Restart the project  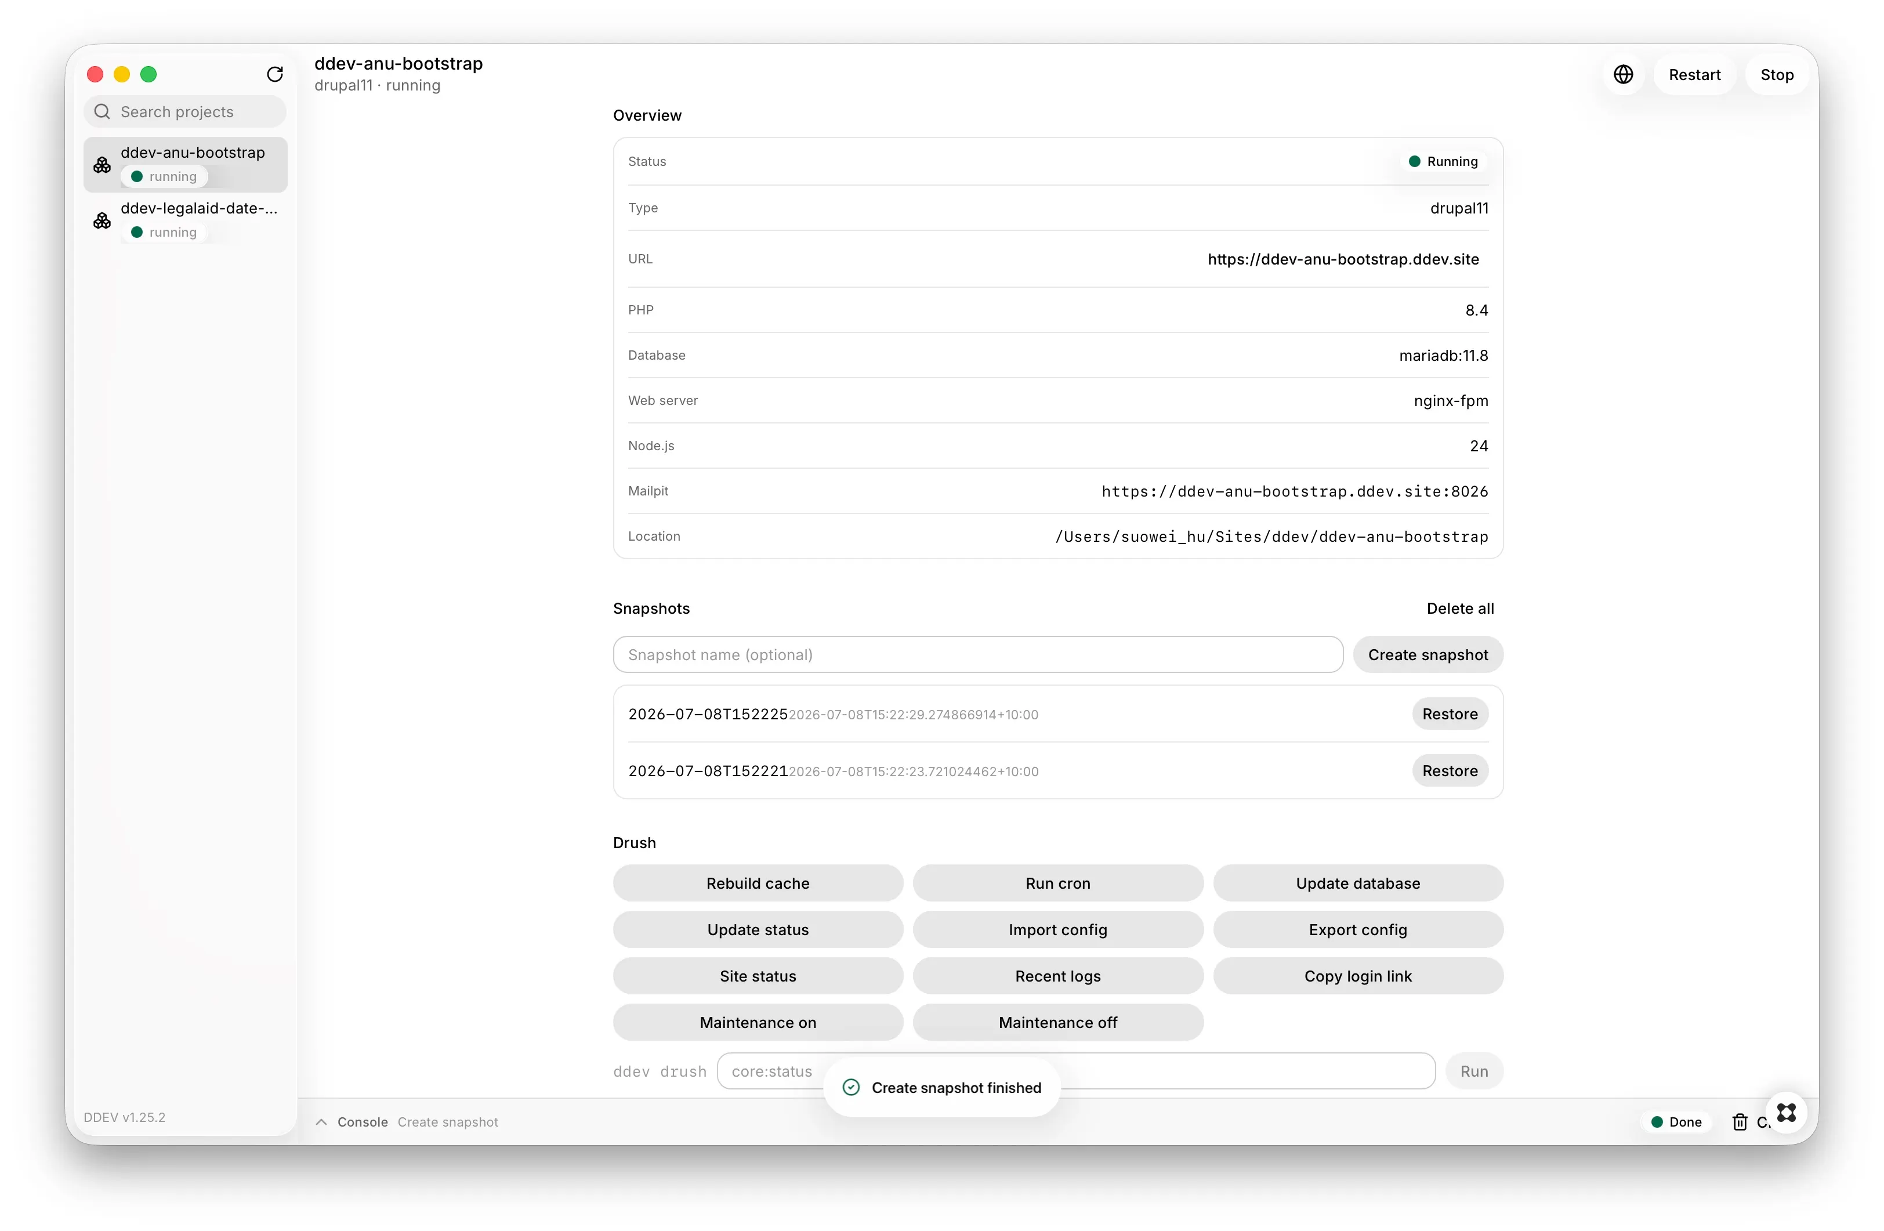[1694, 74]
